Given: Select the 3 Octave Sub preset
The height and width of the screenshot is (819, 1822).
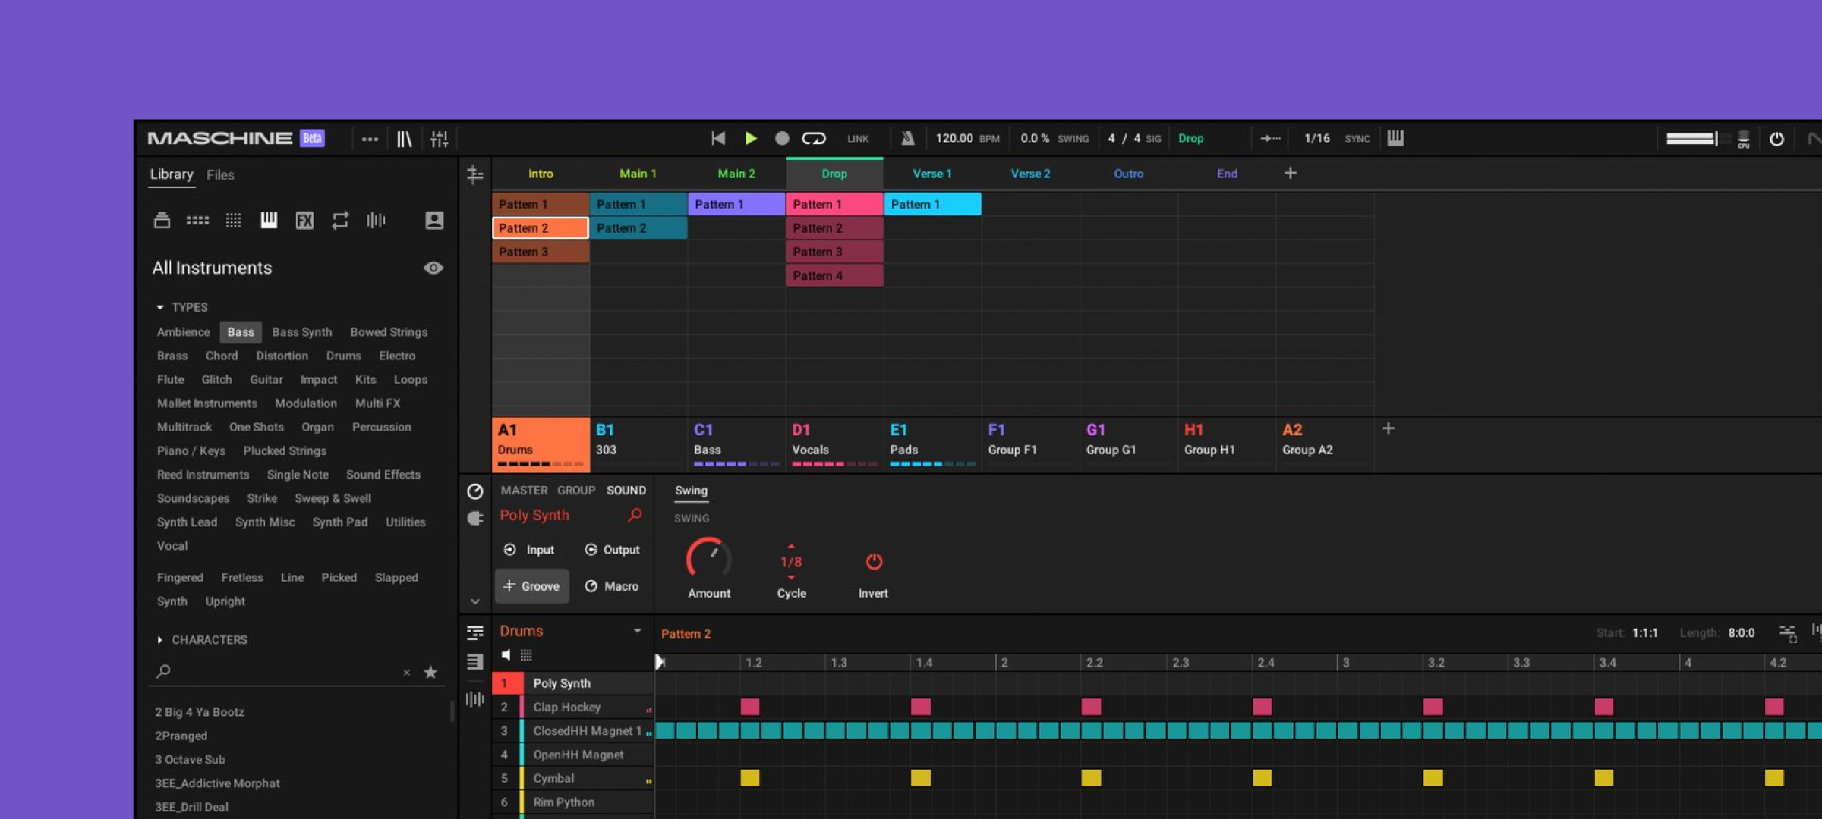Looking at the screenshot, I should coord(190,760).
